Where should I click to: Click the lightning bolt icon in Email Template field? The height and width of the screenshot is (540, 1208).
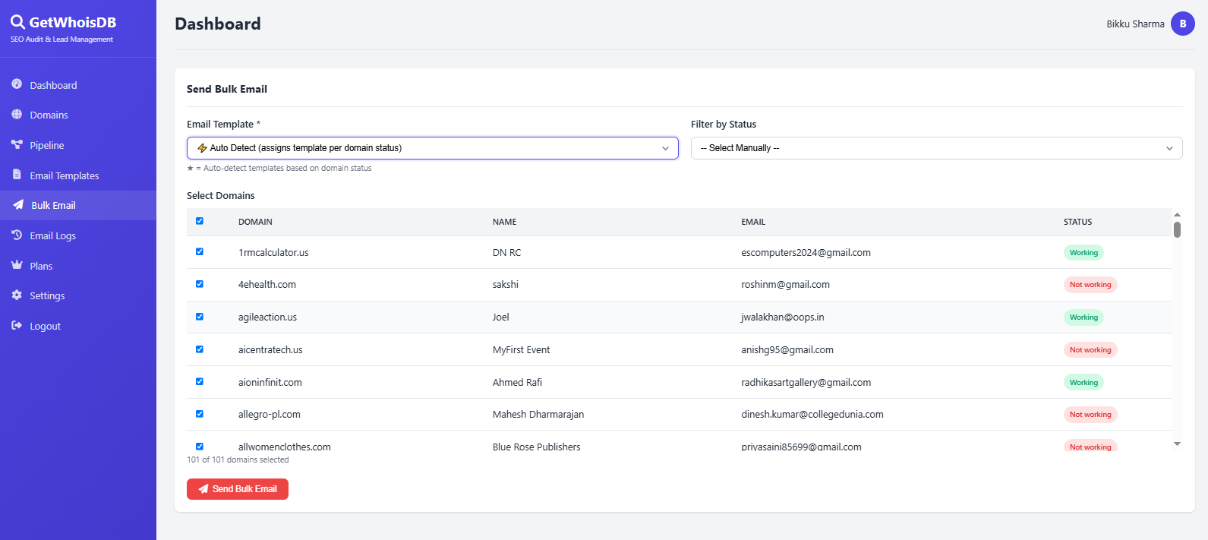pos(202,148)
